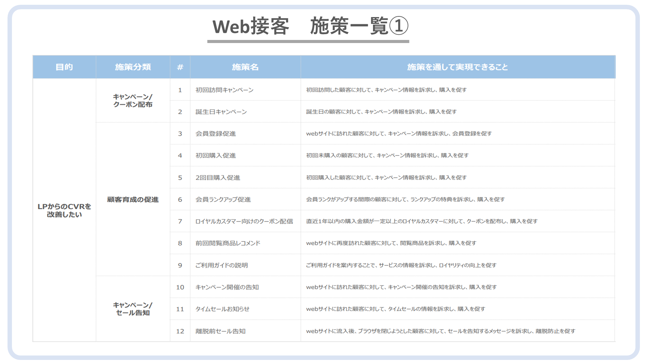This screenshot has width=645, height=363.
Task: Click description タイムセールの情報を訴求し
Action: click(396, 309)
